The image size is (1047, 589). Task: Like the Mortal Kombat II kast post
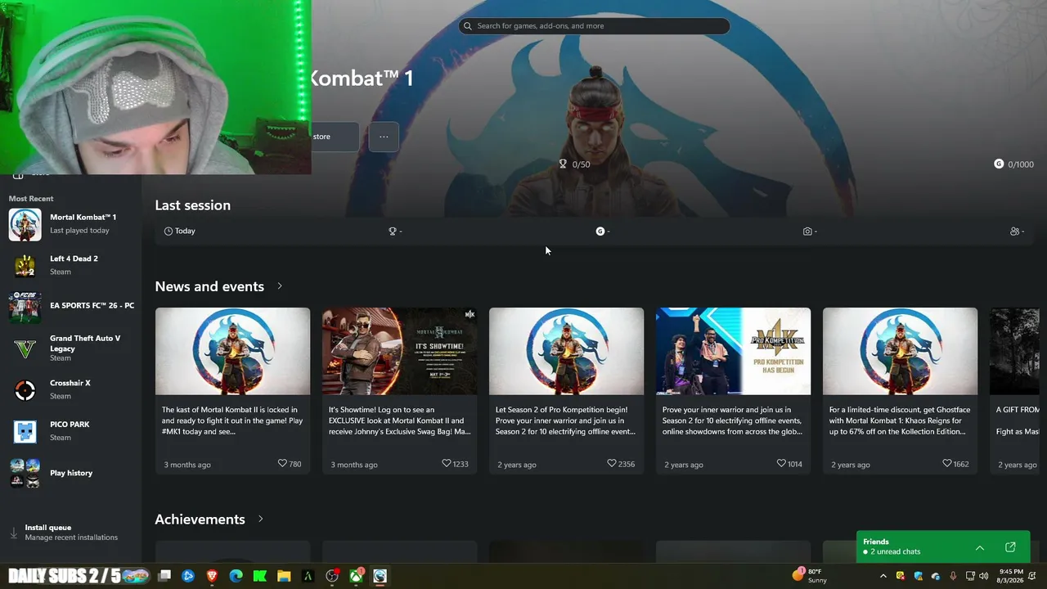pos(282,464)
